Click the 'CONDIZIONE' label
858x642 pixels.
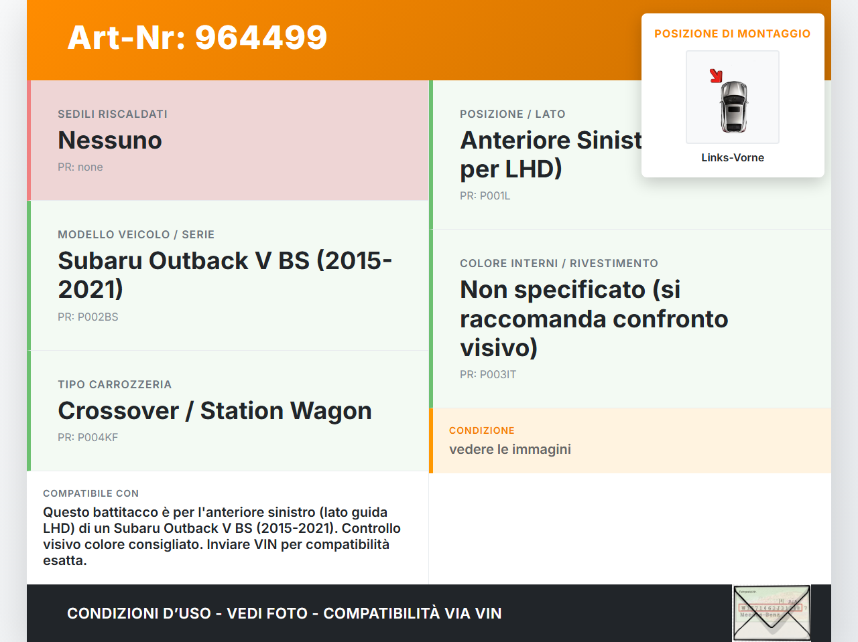coord(482,430)
